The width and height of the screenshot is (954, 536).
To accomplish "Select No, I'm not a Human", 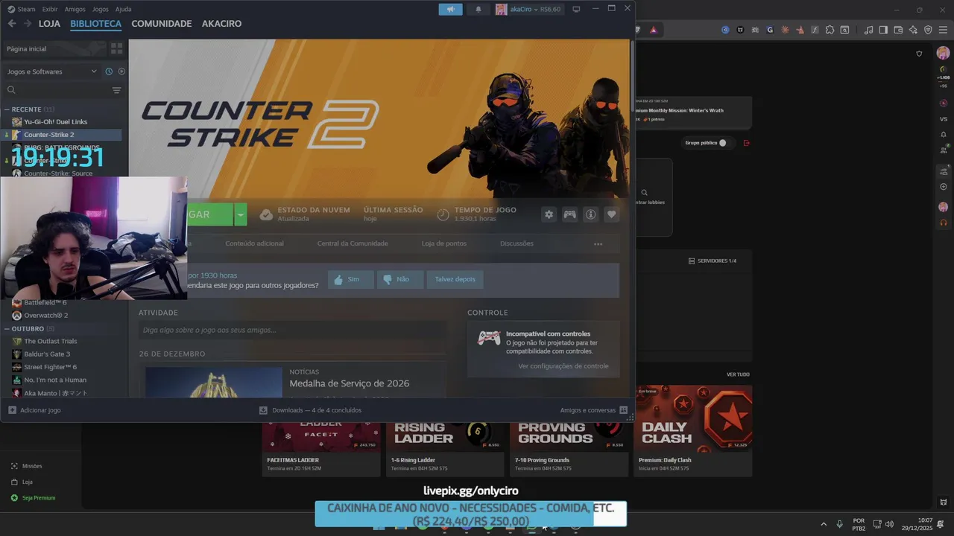I will [x=63, y=380].
